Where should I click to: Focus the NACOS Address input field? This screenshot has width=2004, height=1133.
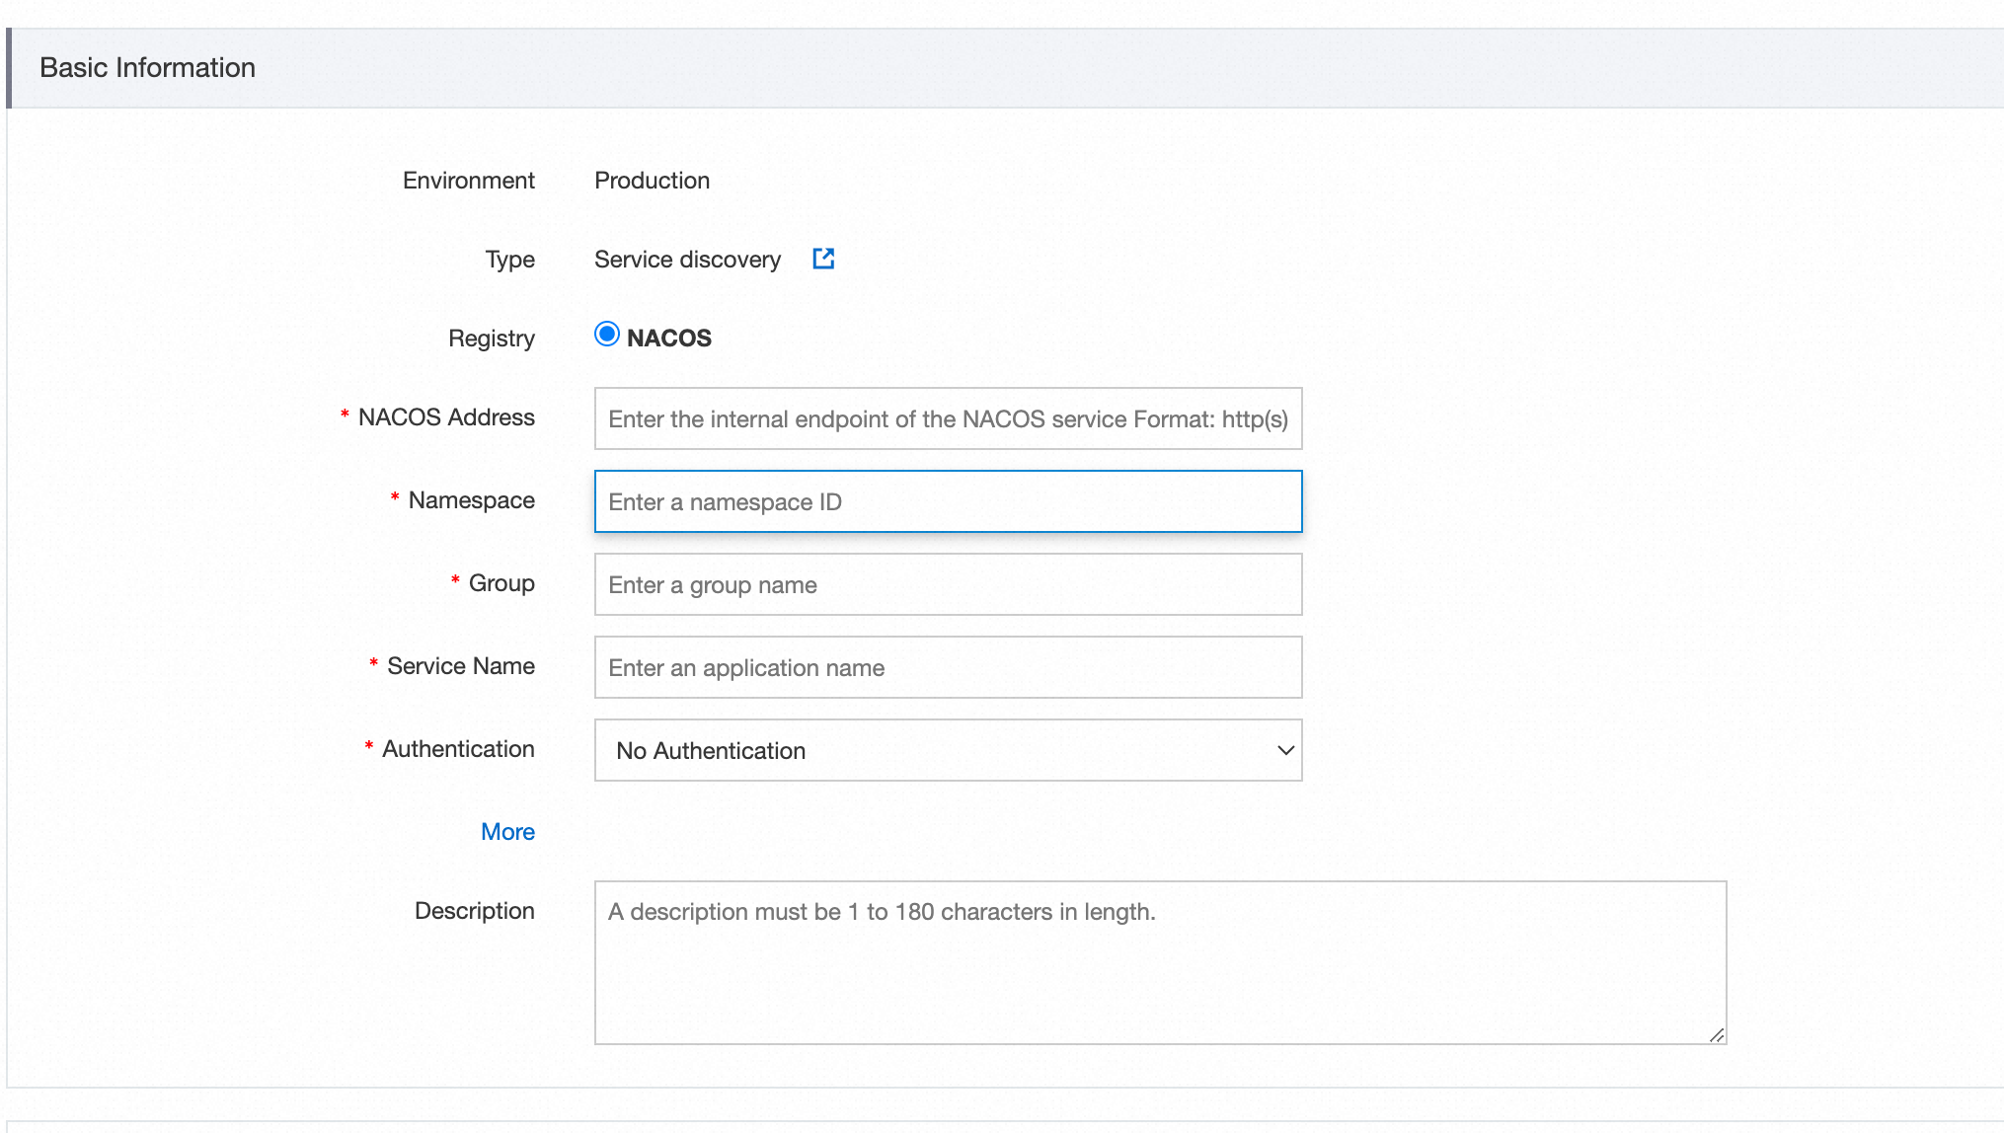[x=948, y=418]
